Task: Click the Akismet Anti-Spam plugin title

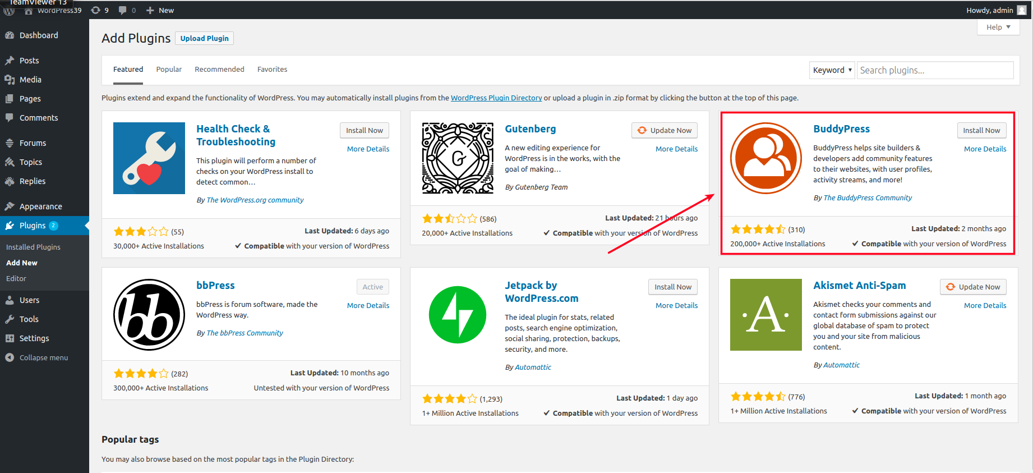Action: 859,285
